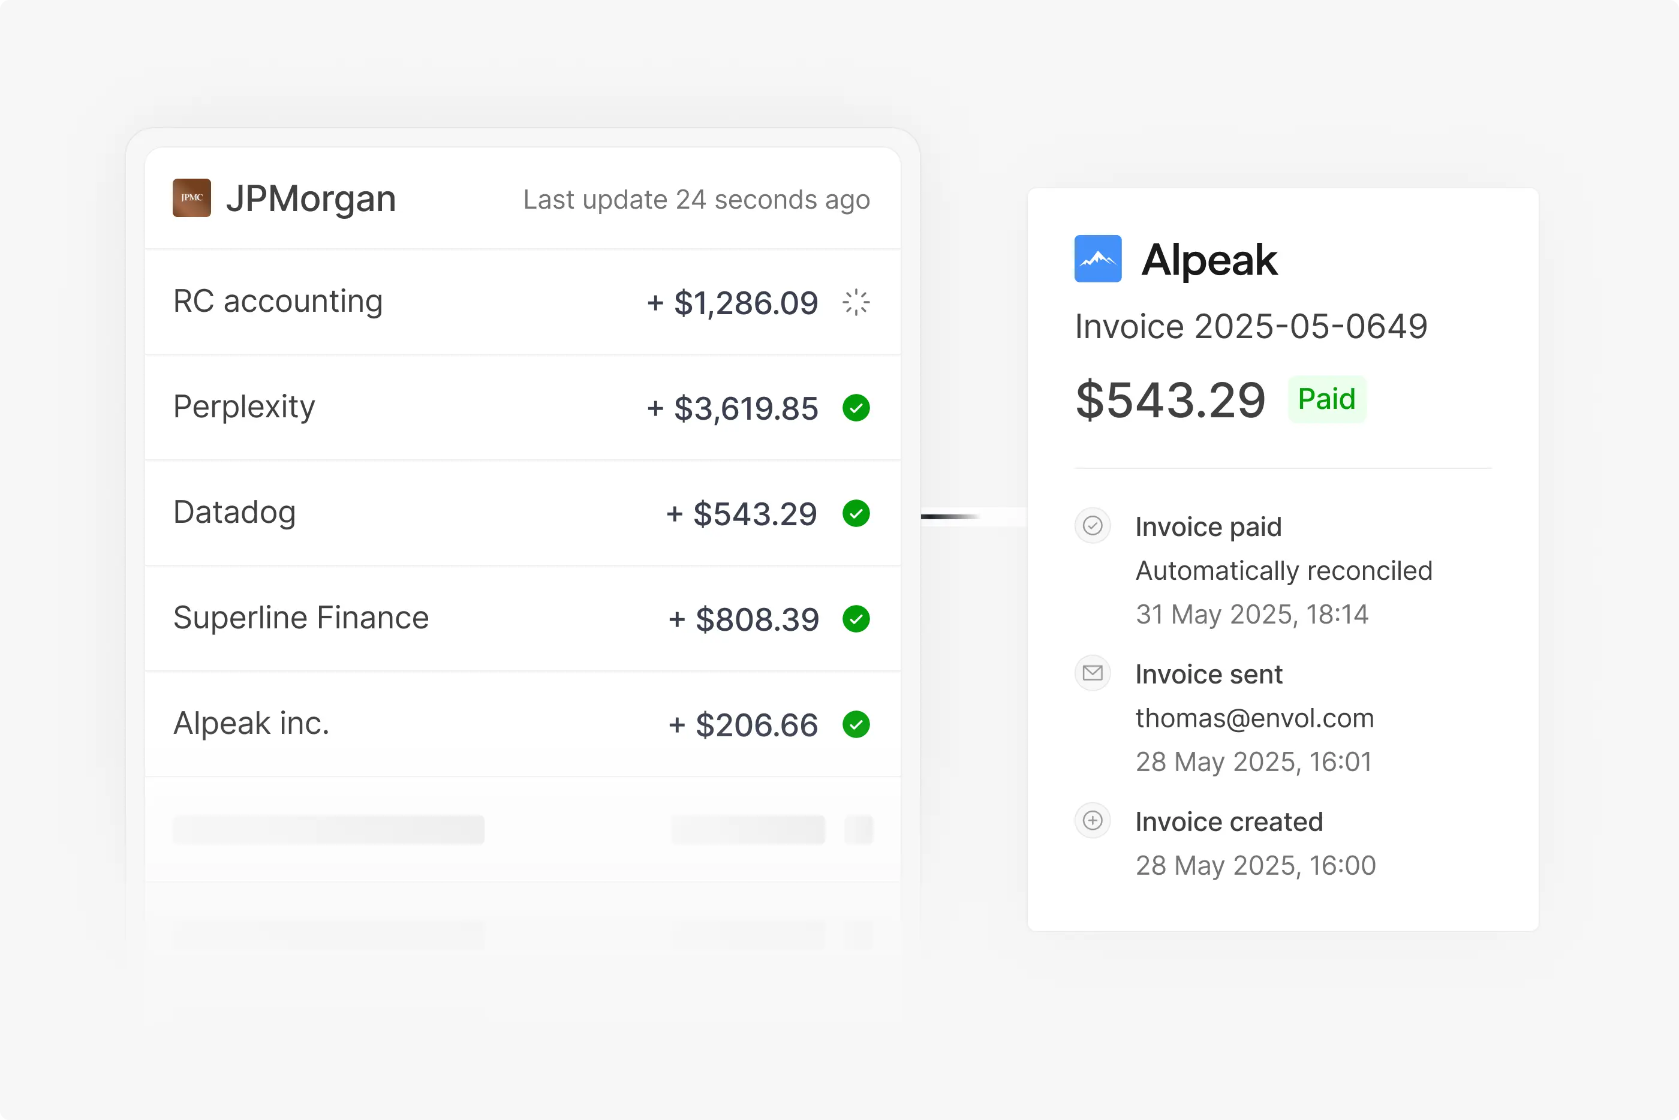Open the thomas@envol.com email address
The height and width of the screenshot is (1120, 1679).
(1255, 718)
